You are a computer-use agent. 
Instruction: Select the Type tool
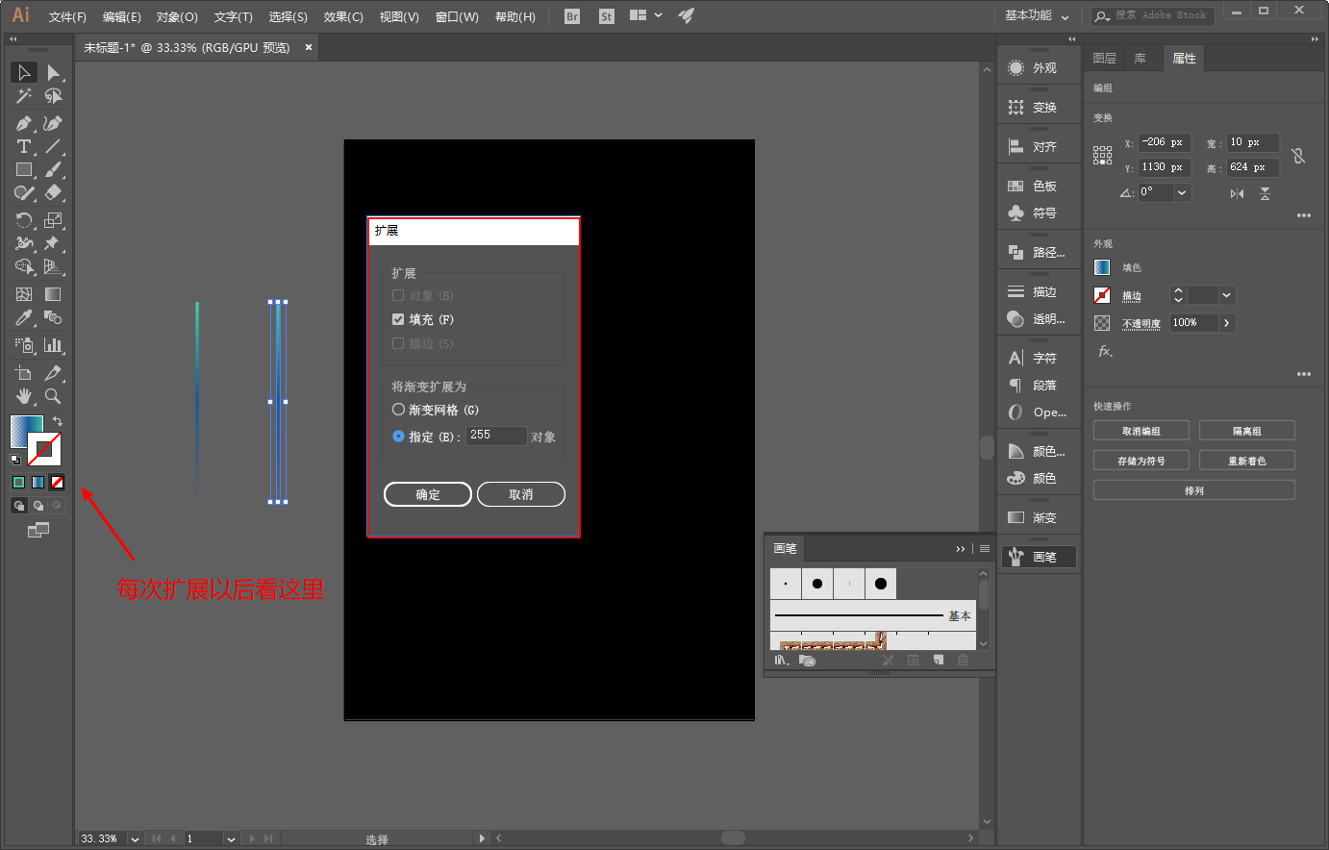point(24,146)
